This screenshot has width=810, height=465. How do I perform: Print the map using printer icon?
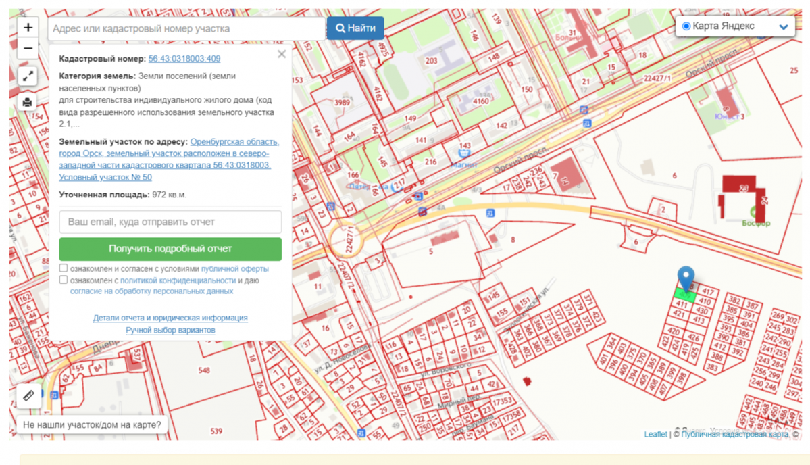(x=28, y=103)
